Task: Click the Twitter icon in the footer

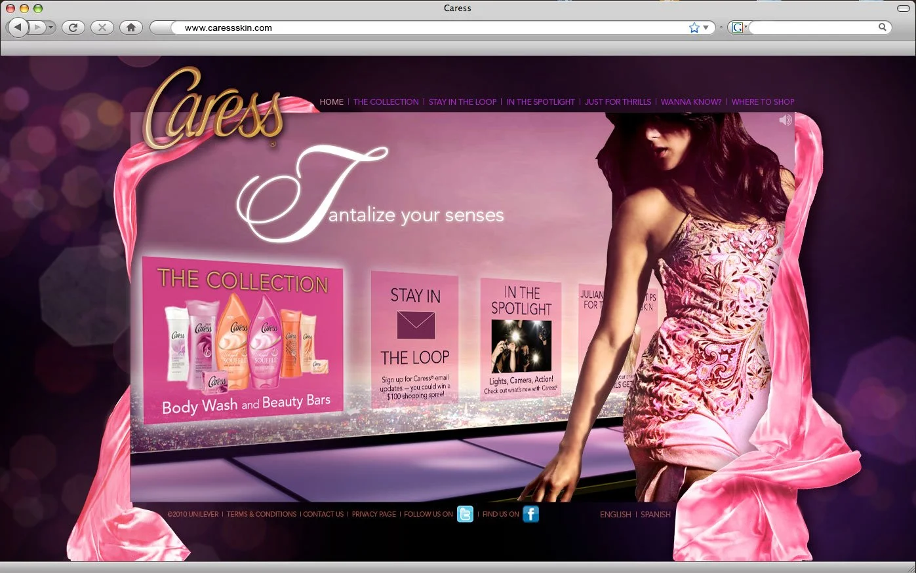Action: pos(466,514)
